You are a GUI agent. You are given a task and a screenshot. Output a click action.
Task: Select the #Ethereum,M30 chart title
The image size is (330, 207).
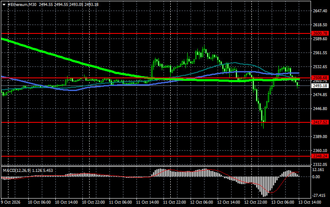tap(22, 4)
